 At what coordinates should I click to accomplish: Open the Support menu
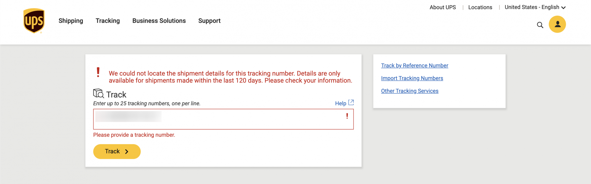(x=210, y=21)
